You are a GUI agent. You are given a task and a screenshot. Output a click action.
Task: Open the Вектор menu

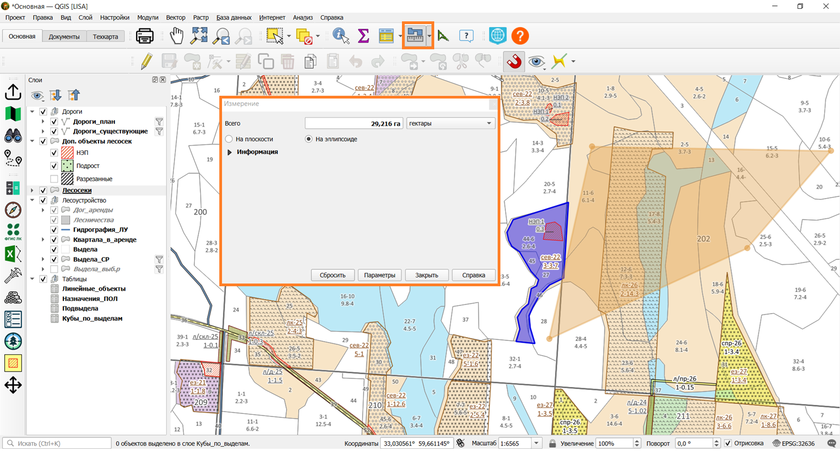tap(176, 18)
